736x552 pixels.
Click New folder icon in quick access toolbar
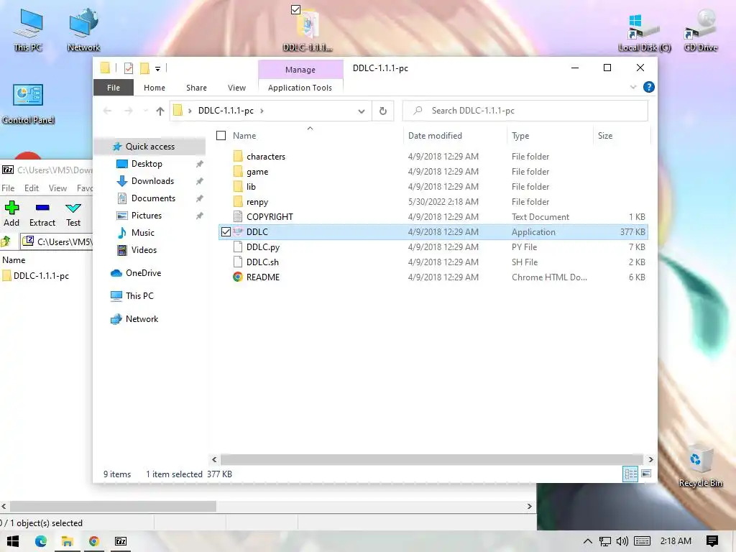coord(144,68)
